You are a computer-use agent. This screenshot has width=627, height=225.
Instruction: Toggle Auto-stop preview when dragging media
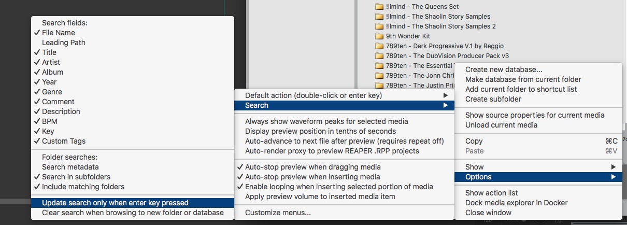(x=312, y=167)
